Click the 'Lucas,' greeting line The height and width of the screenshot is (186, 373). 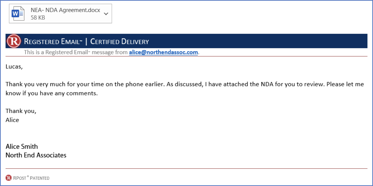14,67
